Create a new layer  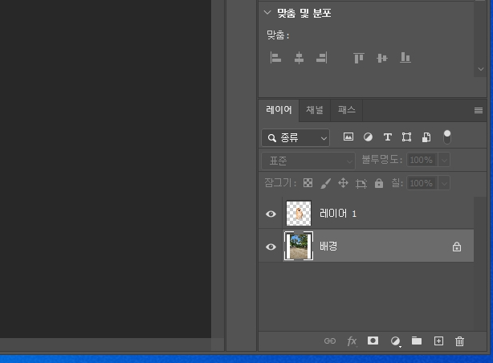438,341
